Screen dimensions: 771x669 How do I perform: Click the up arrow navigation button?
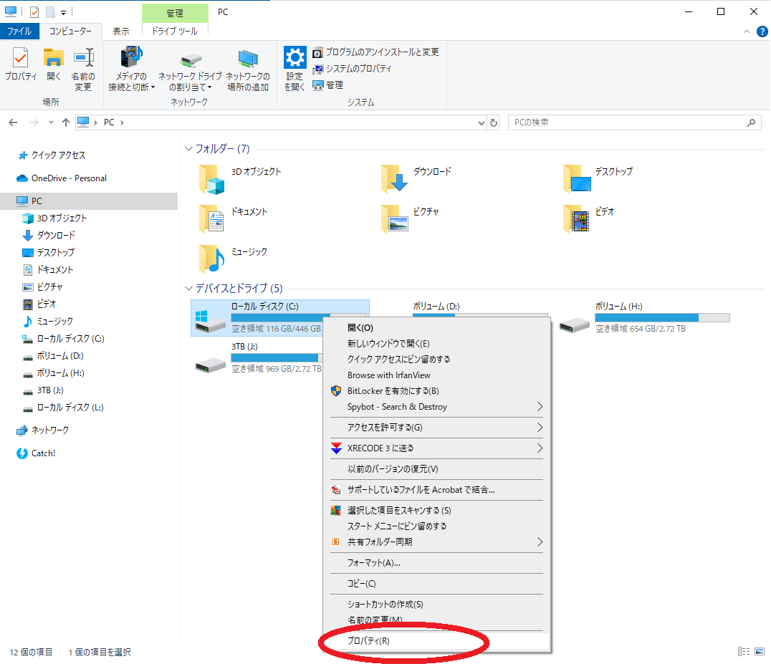[66, 122]
